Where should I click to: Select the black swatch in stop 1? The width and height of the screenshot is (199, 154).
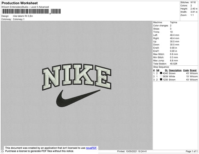(x=161, y=73)
